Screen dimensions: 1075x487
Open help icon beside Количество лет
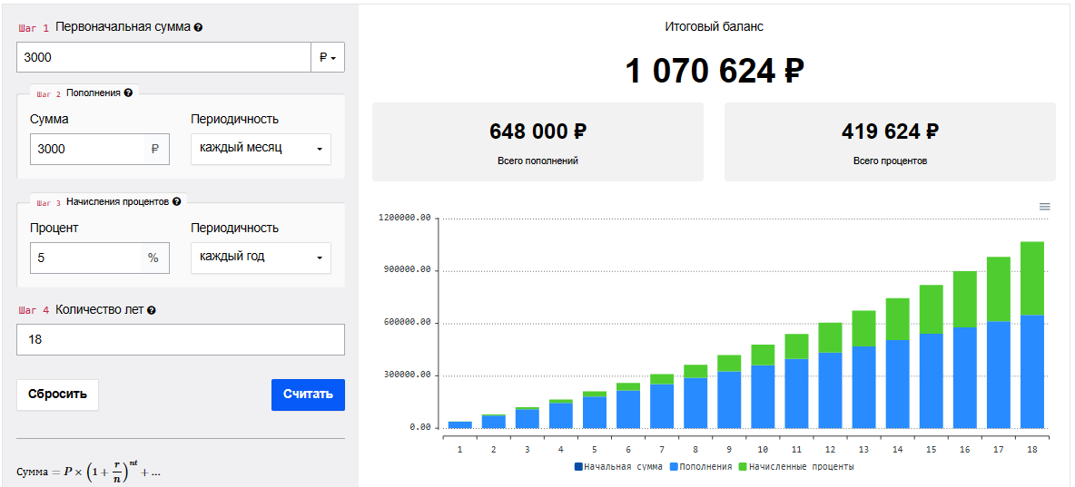[152, 310]
